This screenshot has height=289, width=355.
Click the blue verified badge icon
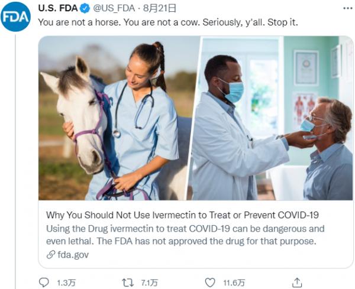85,8
